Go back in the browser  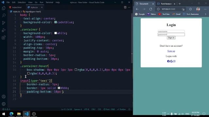click(x=137, y=9)
